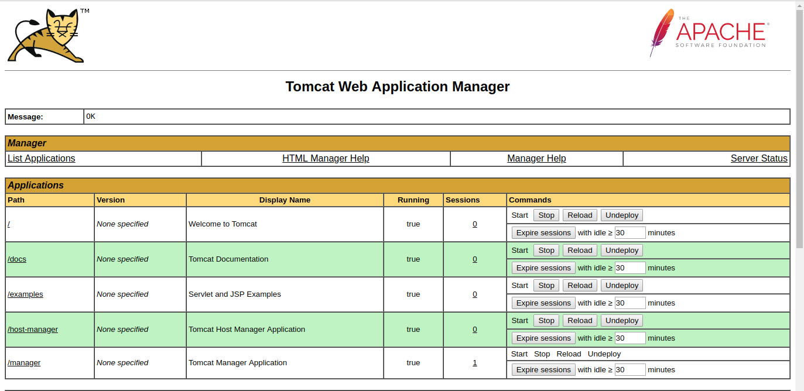Open HTML Manager Help page
Screen dimensions: 804x391
[x=326, y=159]
